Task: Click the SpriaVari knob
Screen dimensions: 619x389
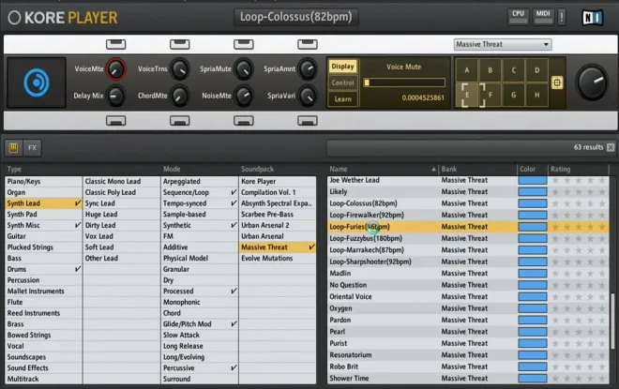Action: tap(308, 96)
